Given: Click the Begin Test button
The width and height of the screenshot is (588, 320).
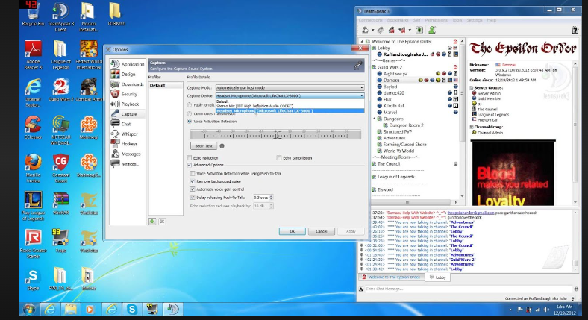Looking at the screenshot, I should pos(203,146).
